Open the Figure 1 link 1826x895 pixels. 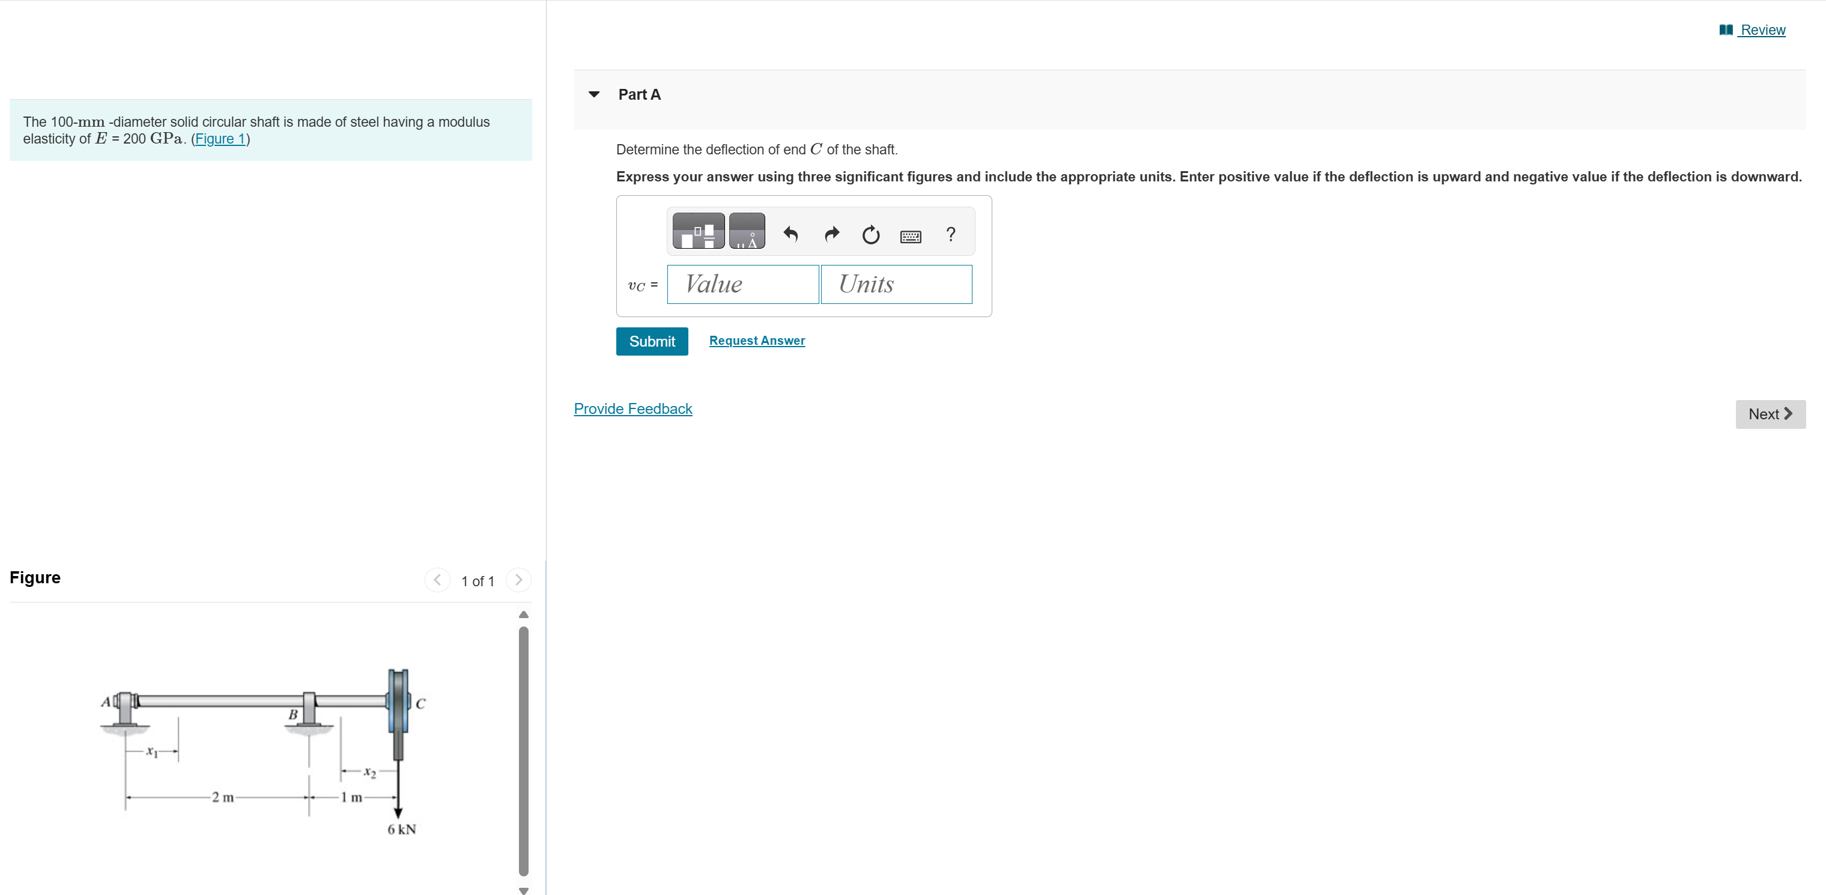(220, 139)
